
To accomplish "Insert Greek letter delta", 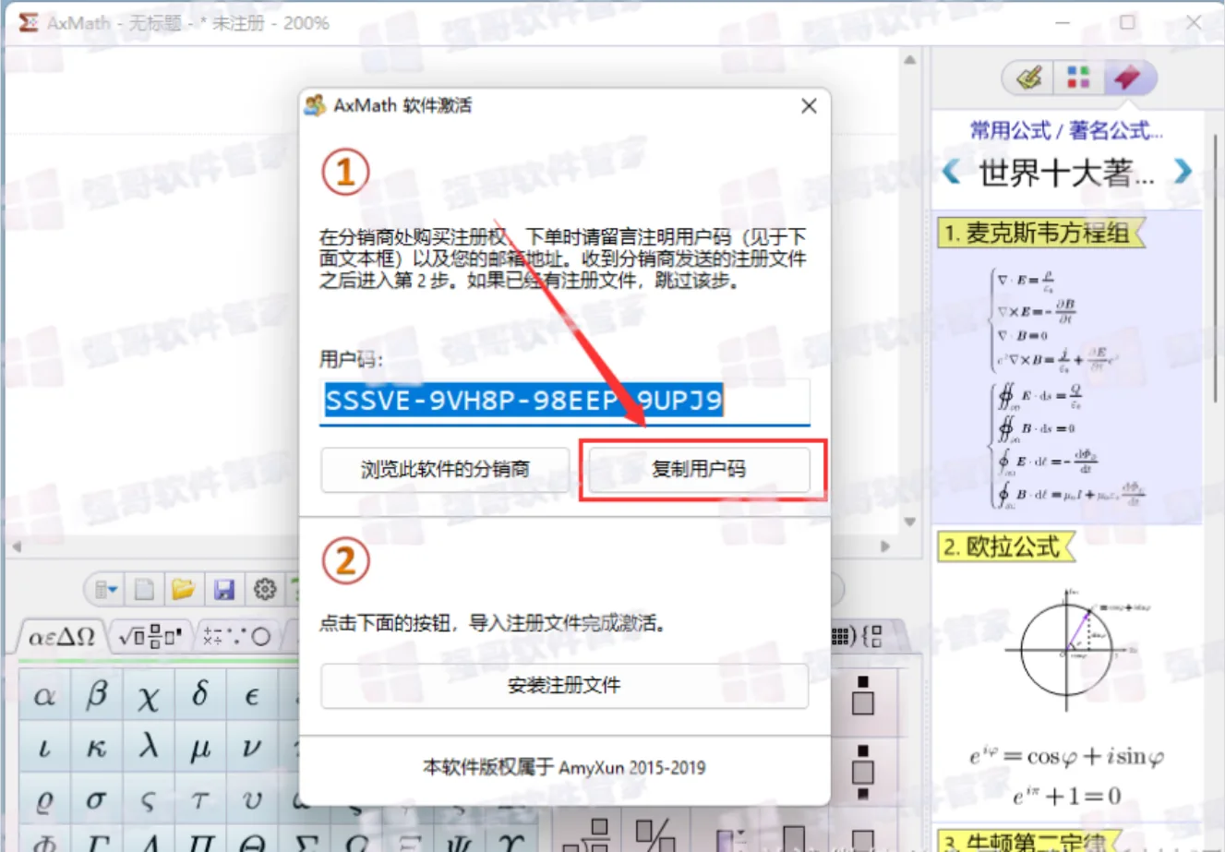I will click(x=199, y=696).
